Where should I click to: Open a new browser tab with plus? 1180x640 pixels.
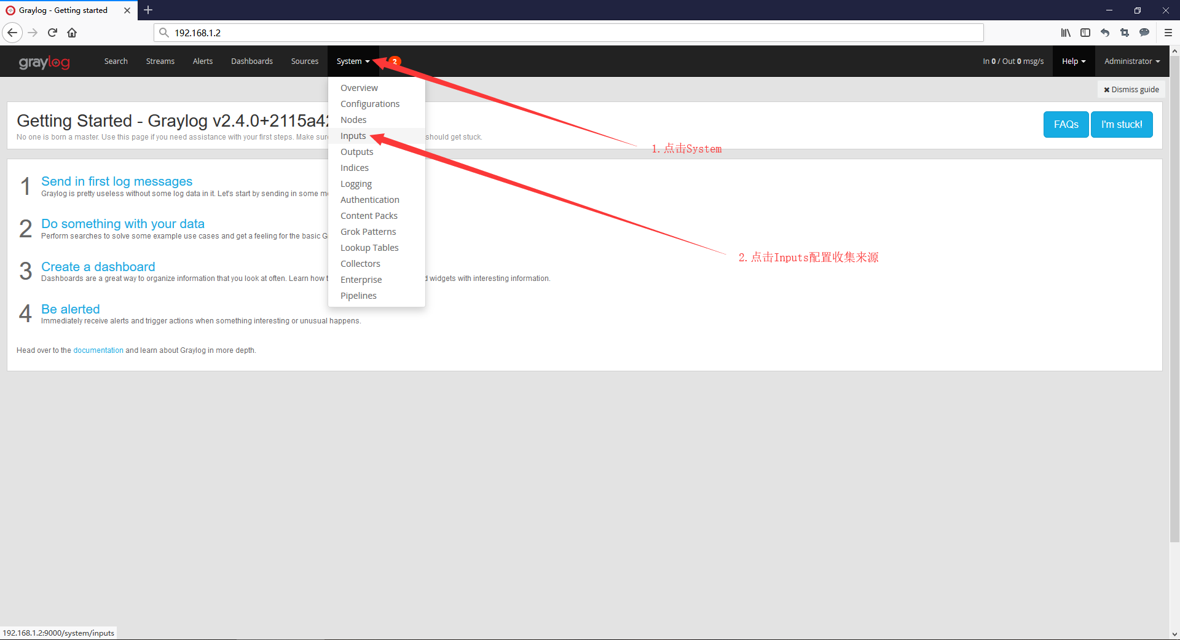[148, 10]
